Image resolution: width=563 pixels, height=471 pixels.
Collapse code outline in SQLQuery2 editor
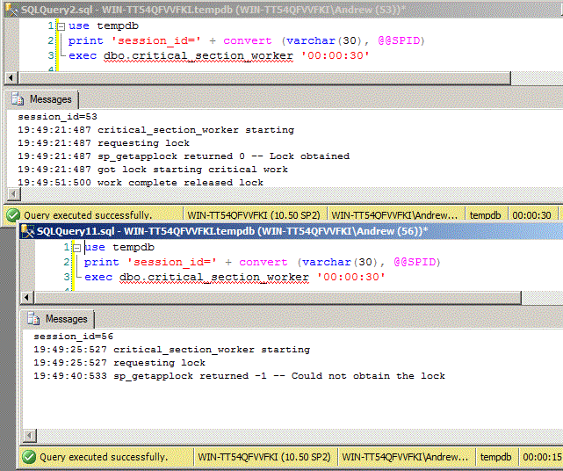click(59, 26)
